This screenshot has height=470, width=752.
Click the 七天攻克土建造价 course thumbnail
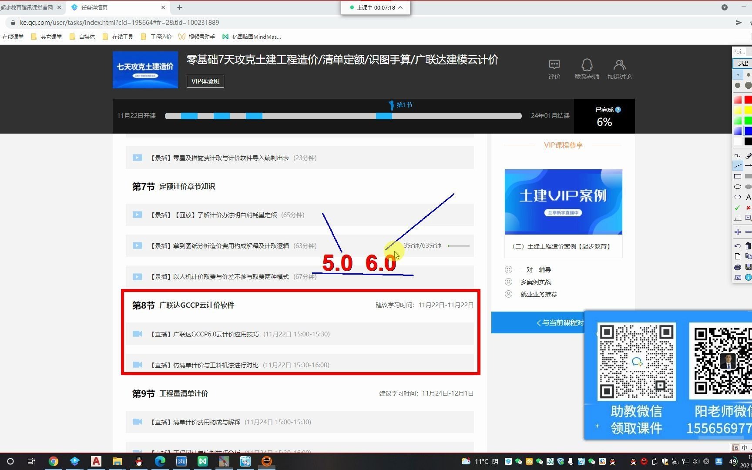[x=145, y=70]
